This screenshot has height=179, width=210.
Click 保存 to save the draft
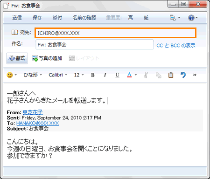[x=37, y=18]
